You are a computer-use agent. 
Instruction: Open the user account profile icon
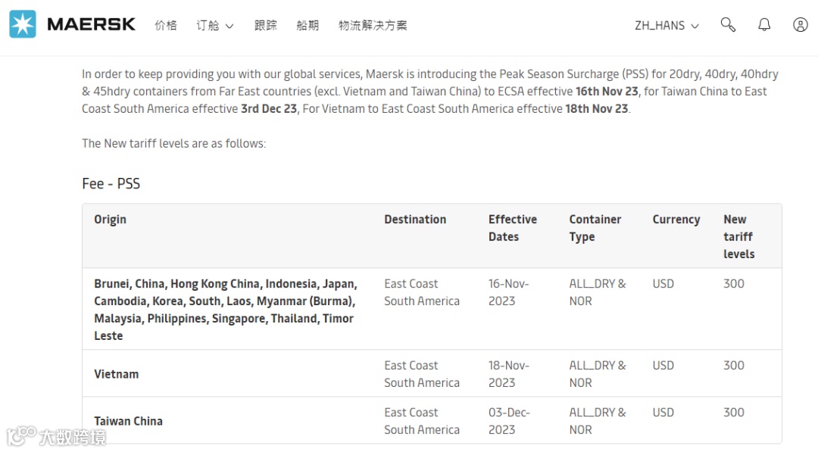click(x=801, y=24)
